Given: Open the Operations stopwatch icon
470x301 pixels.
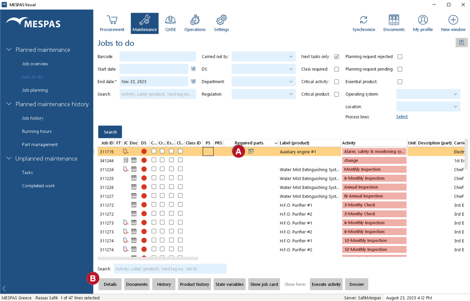Looking at the screenshot, I should 195,20.
